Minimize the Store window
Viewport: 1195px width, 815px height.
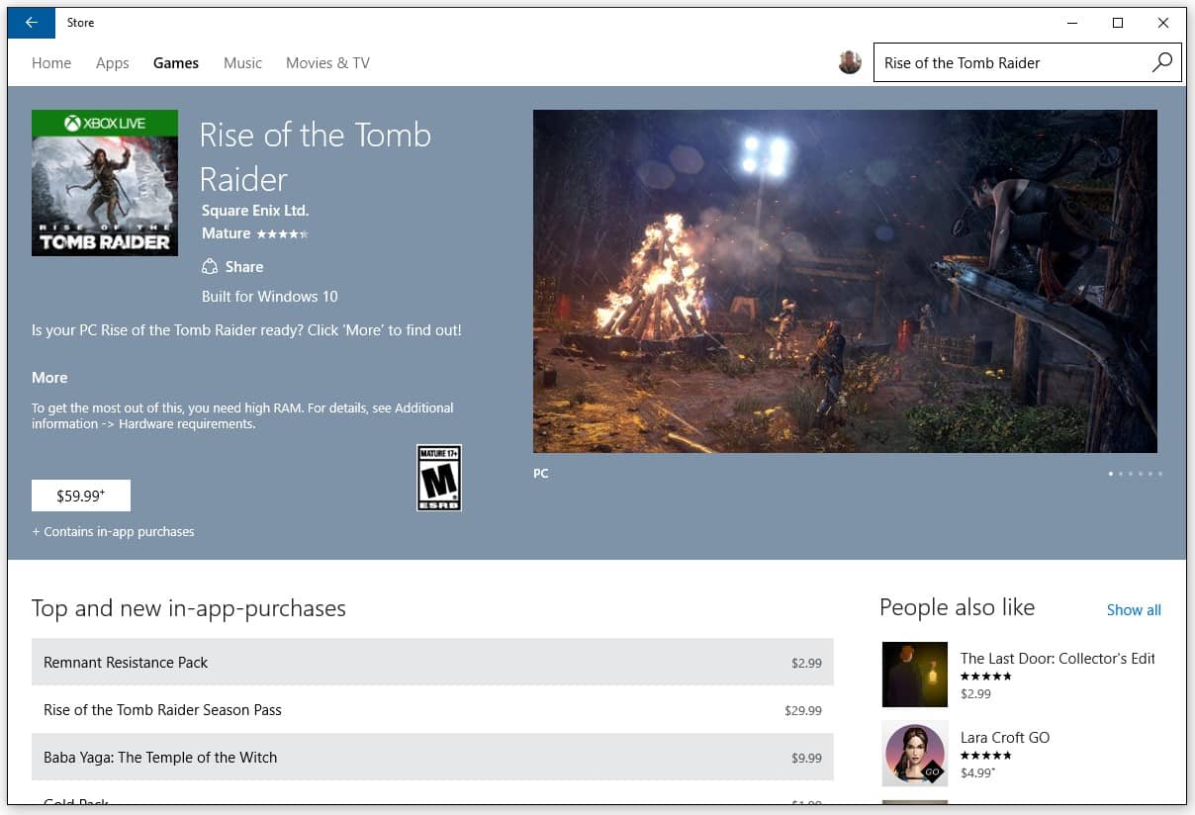[x=1071, y=23]
